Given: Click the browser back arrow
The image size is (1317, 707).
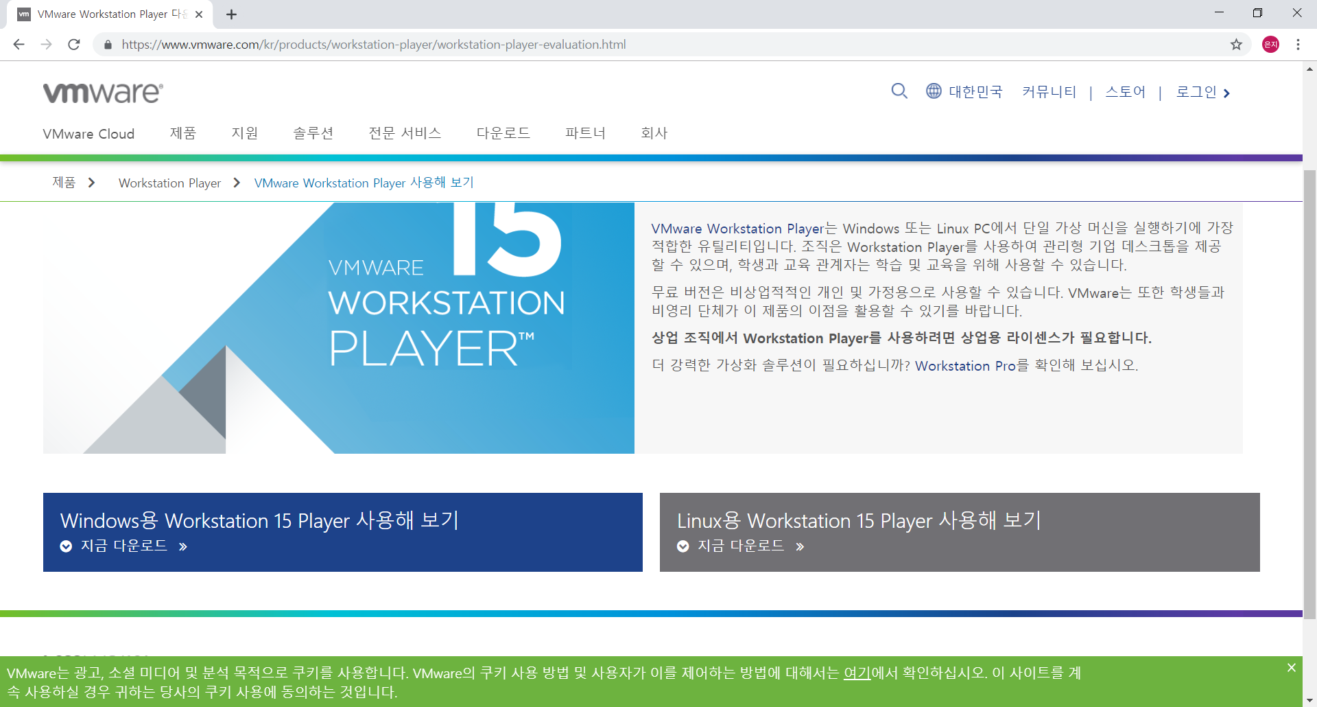Looking at the screenshot, I should [19, 45].
